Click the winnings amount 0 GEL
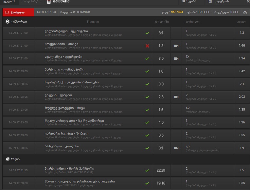 click(x=234, y=12)
